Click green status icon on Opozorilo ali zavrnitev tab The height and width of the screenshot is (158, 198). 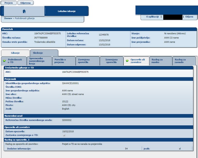(127, 61)
